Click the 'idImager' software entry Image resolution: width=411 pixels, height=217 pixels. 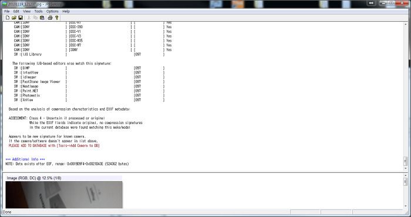pyautogui.click(x=29, y=77)
